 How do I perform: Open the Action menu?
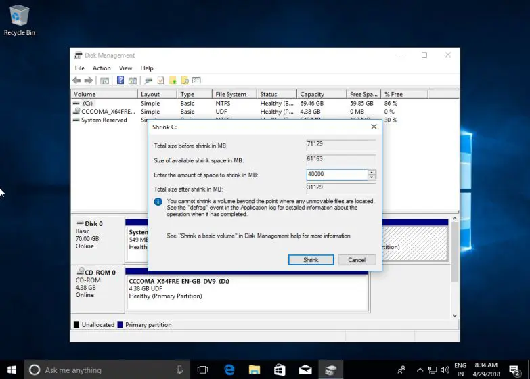pos(102,68)
